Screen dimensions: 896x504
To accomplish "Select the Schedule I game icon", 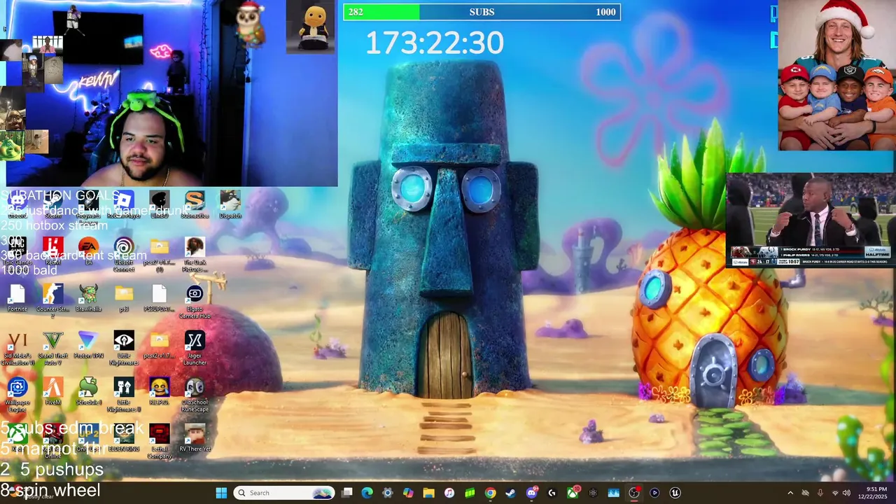I will (88, 392).
